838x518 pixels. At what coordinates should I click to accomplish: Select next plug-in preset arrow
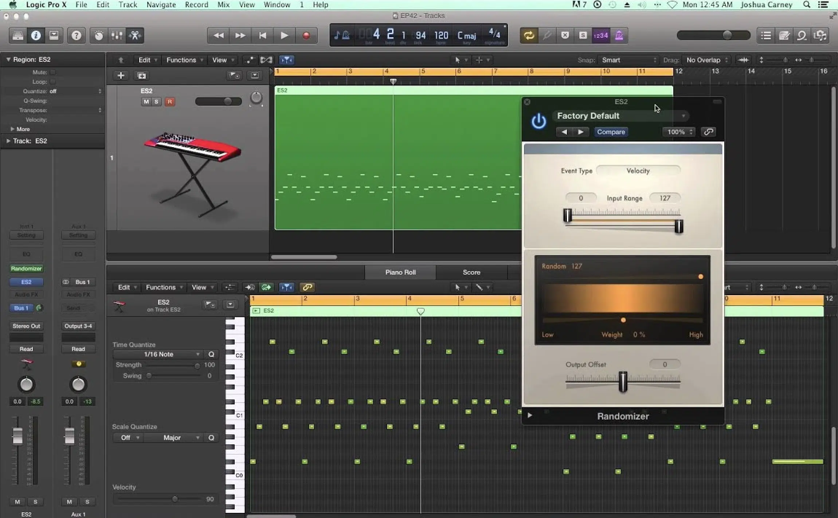[x=581, y=132]
